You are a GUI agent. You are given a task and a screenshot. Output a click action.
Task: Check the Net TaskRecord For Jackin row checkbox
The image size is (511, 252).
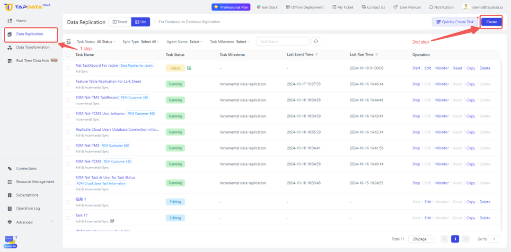coord(68,68)
